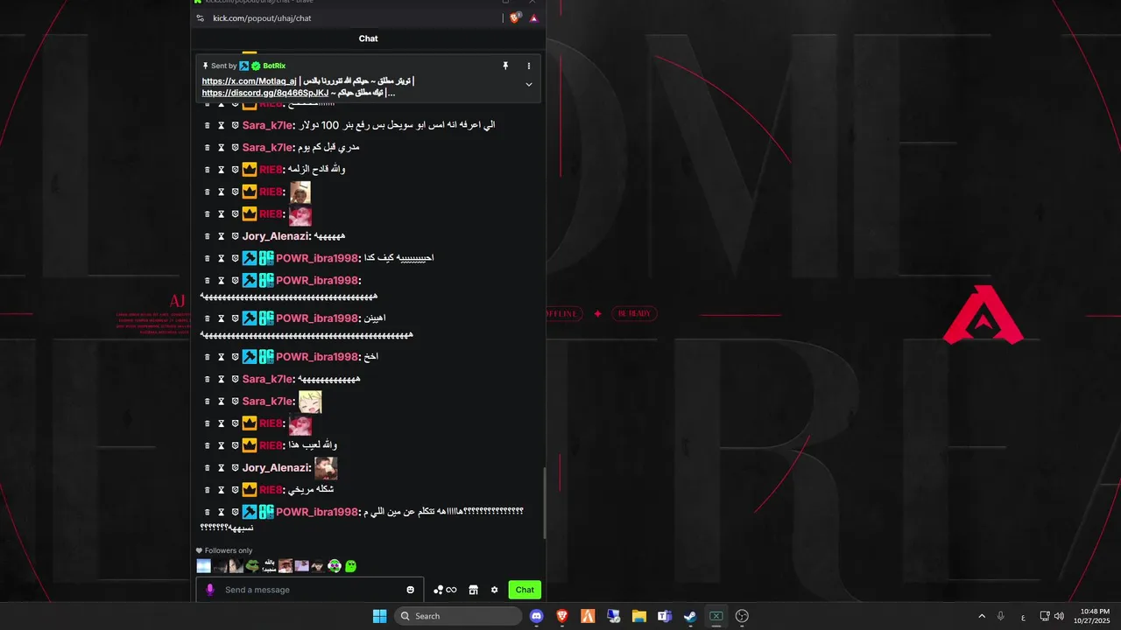Click the RIE8 username on شكله مريخي message
The height and width of the screenshot is (630, 1121).
271,490
